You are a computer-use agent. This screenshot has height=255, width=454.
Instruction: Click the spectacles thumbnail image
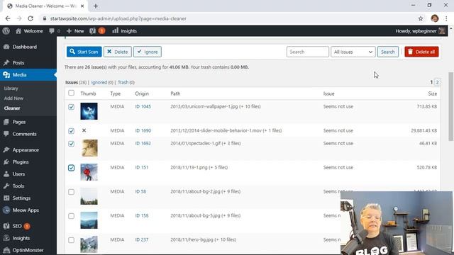(89, 148)
